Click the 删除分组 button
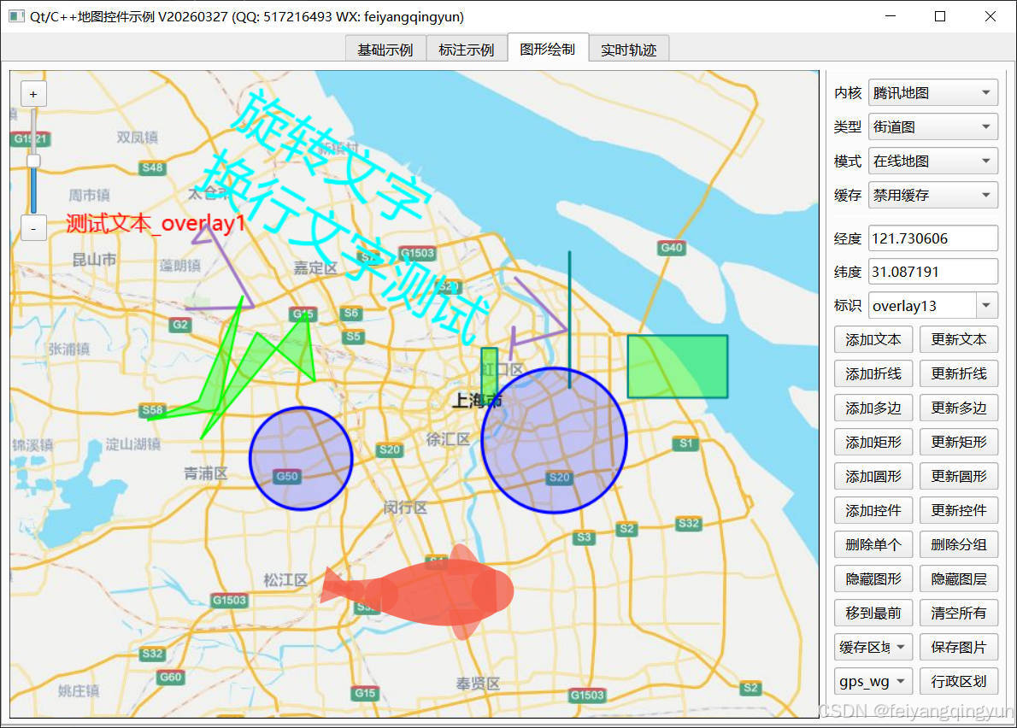This screenshot has width=1017, height=728. point(959,545)
